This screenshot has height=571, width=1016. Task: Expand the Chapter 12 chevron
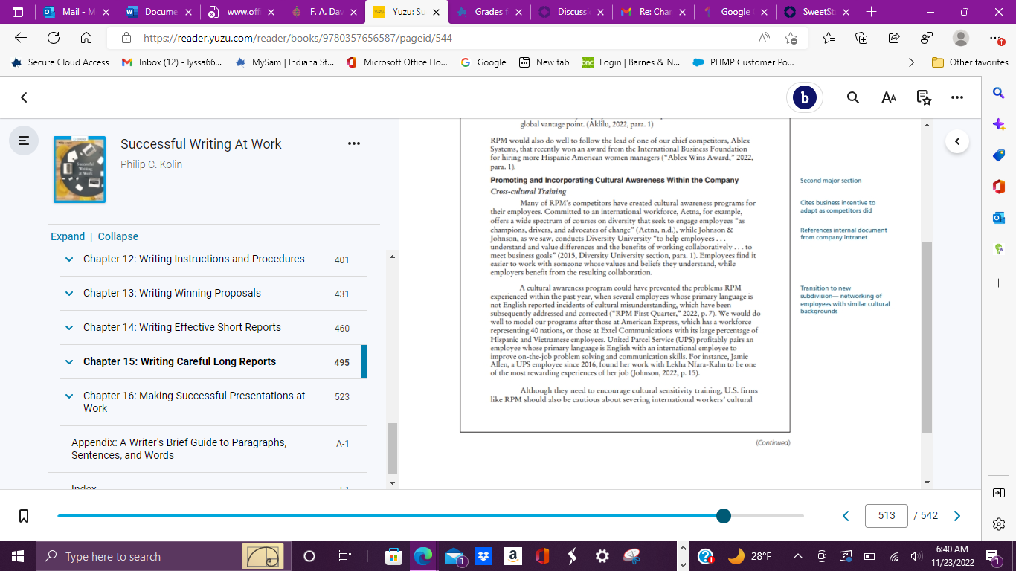[x=69, y=259]
